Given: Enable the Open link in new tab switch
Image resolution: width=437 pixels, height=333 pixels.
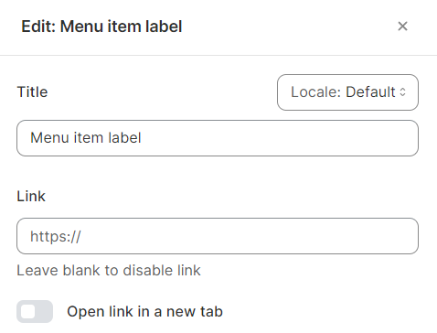Looking at the screenshot, I should click(x=35, y=311).
